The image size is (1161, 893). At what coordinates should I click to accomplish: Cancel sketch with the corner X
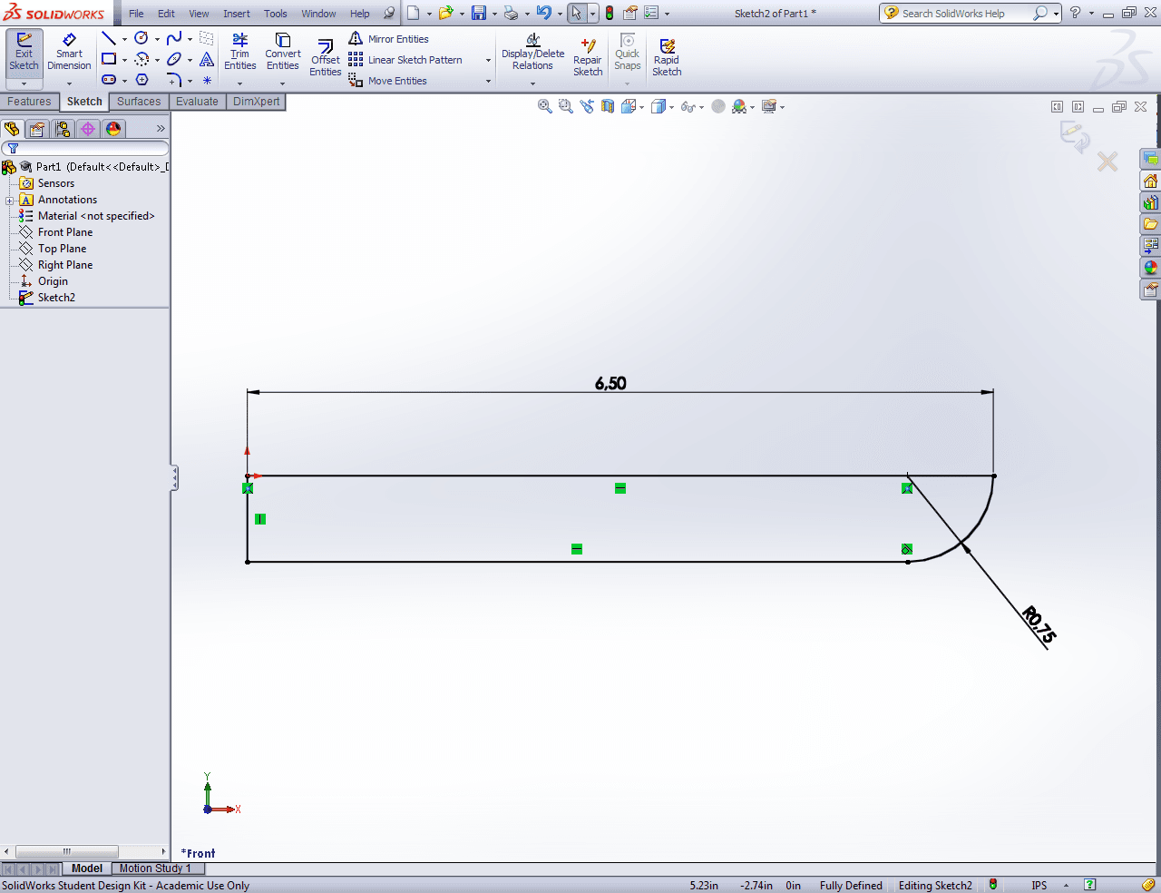coord(1107,162)
